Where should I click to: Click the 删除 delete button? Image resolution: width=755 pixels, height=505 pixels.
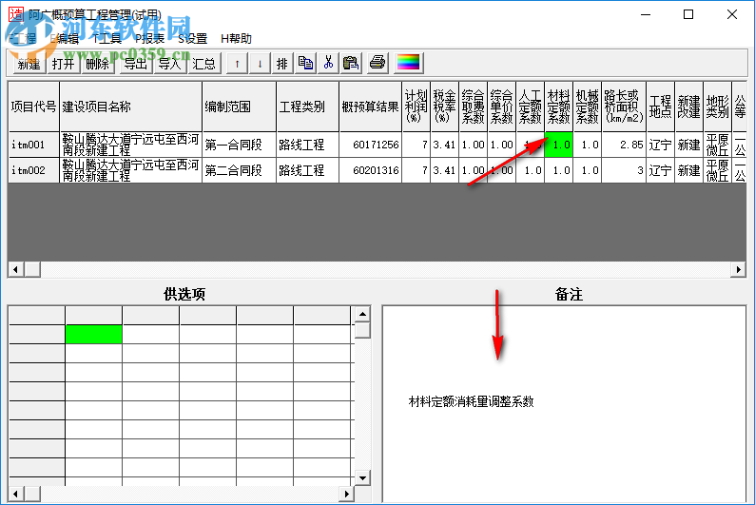98,63
